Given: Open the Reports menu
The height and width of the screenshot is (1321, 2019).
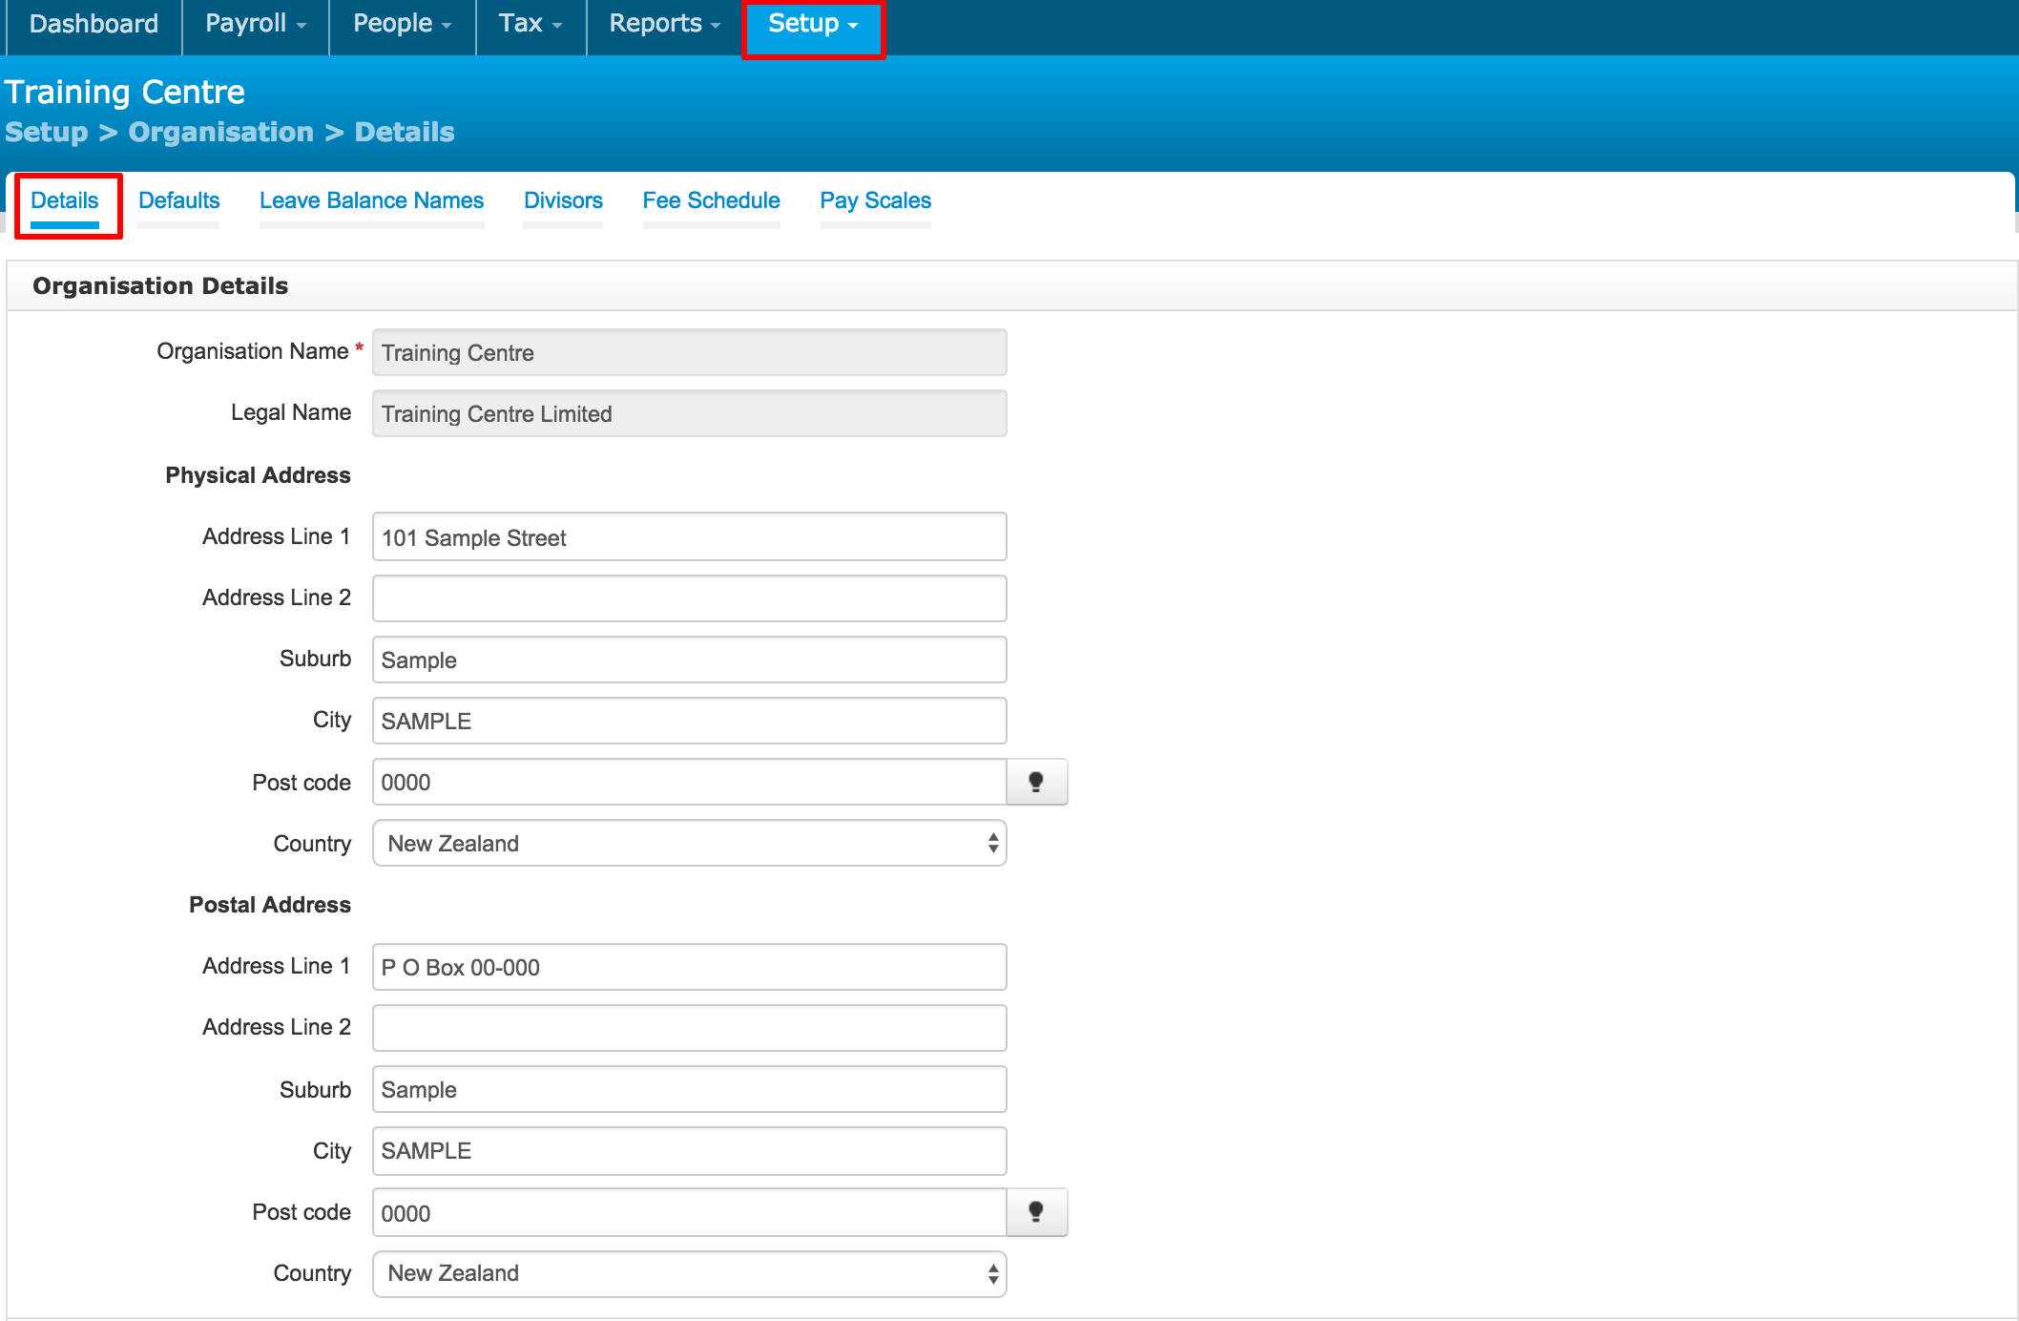Looking at the screenshot, I should (x=664, y=24).
